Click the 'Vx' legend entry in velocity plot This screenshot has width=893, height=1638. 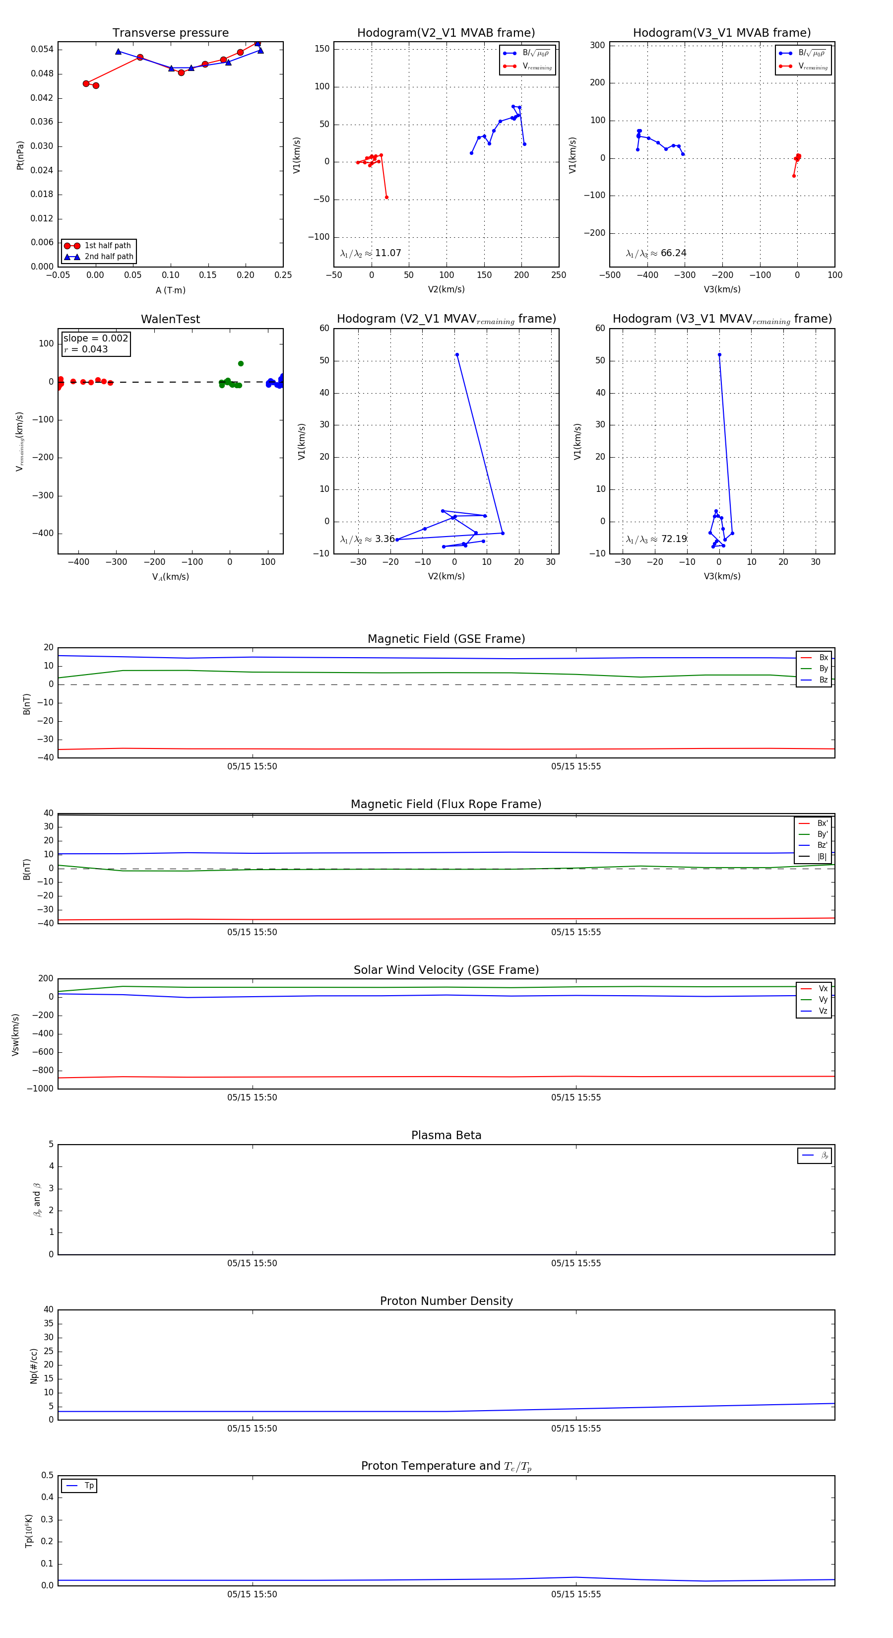click(x=814, y=988)
